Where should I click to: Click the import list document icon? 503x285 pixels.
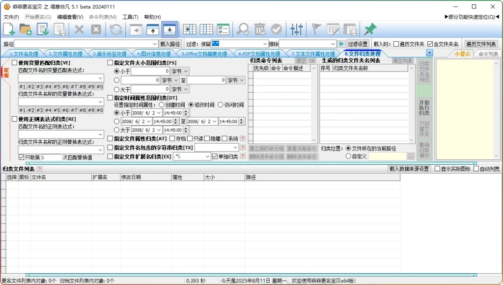pyautogui.click(x=42, y=29)
